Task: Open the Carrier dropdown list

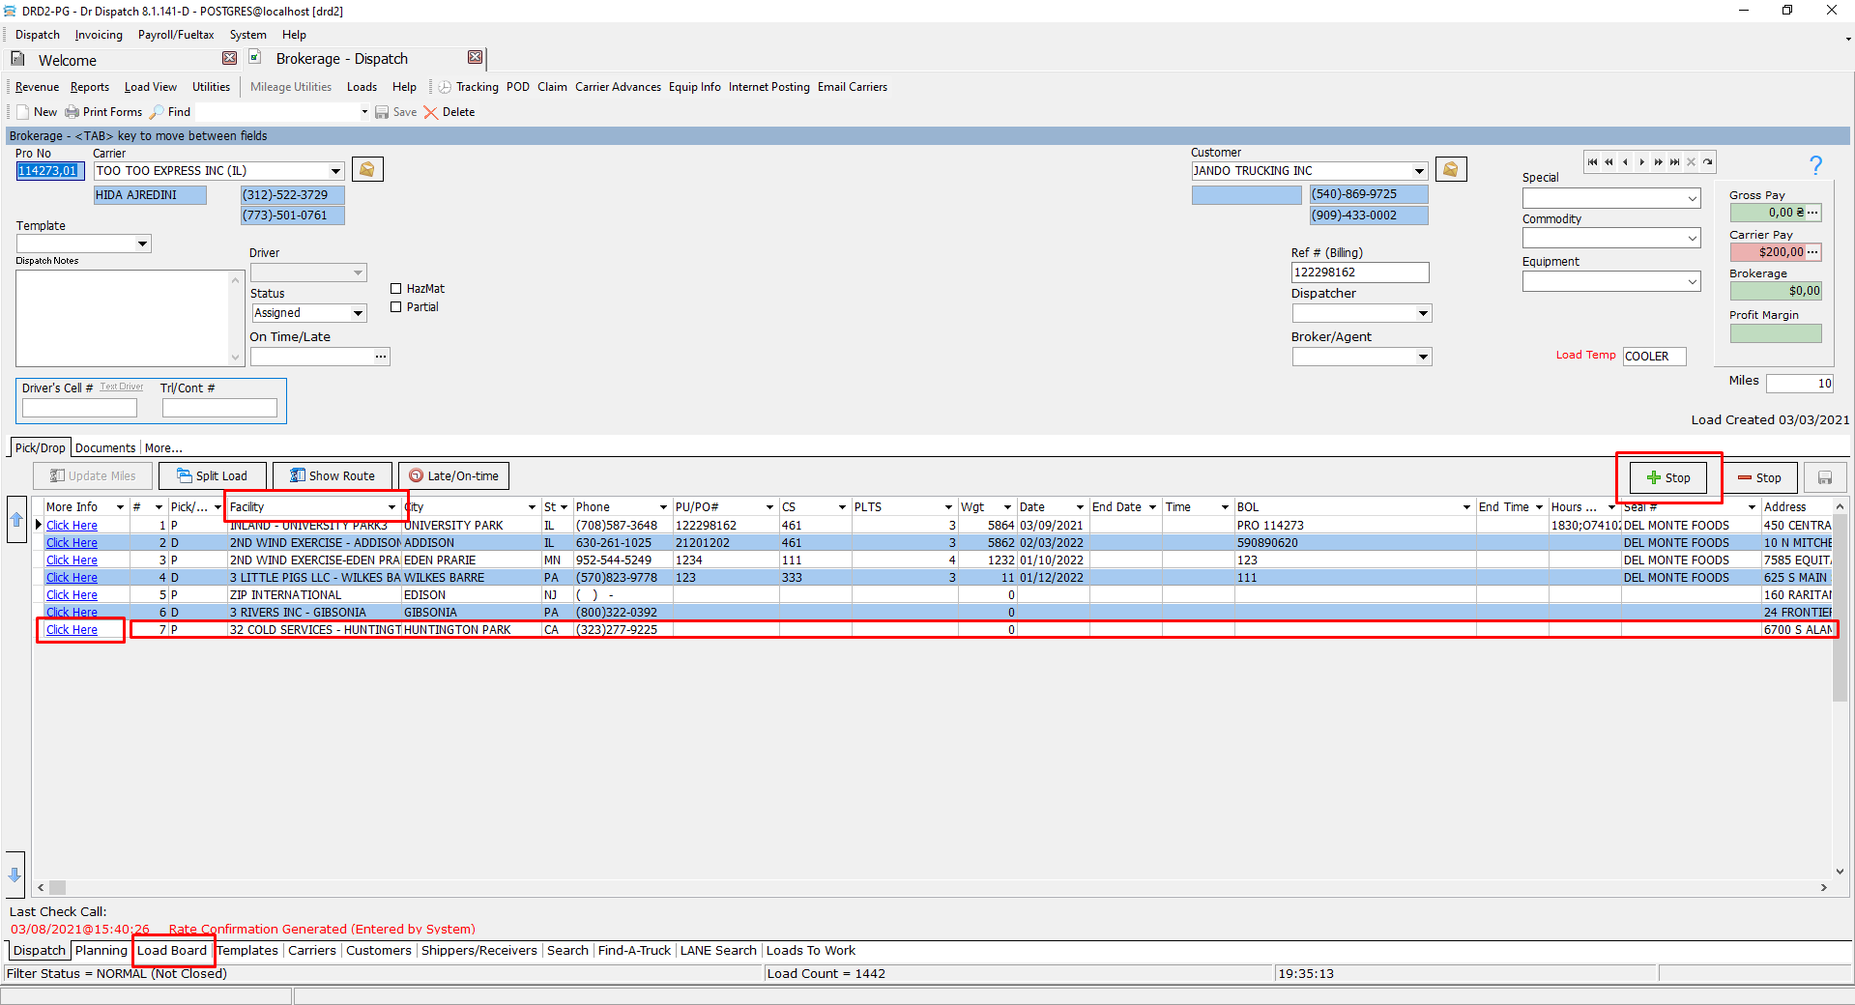Action: (335, 171)
